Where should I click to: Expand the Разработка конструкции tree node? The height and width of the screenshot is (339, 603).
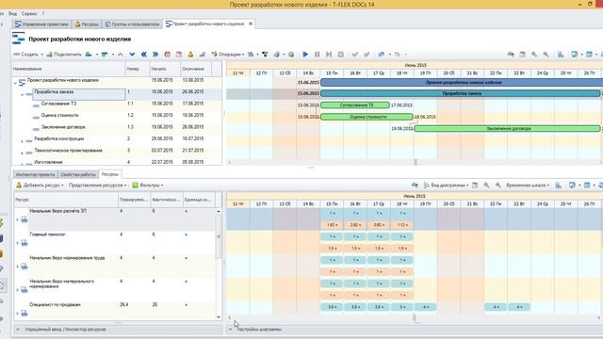pos(22,141)
